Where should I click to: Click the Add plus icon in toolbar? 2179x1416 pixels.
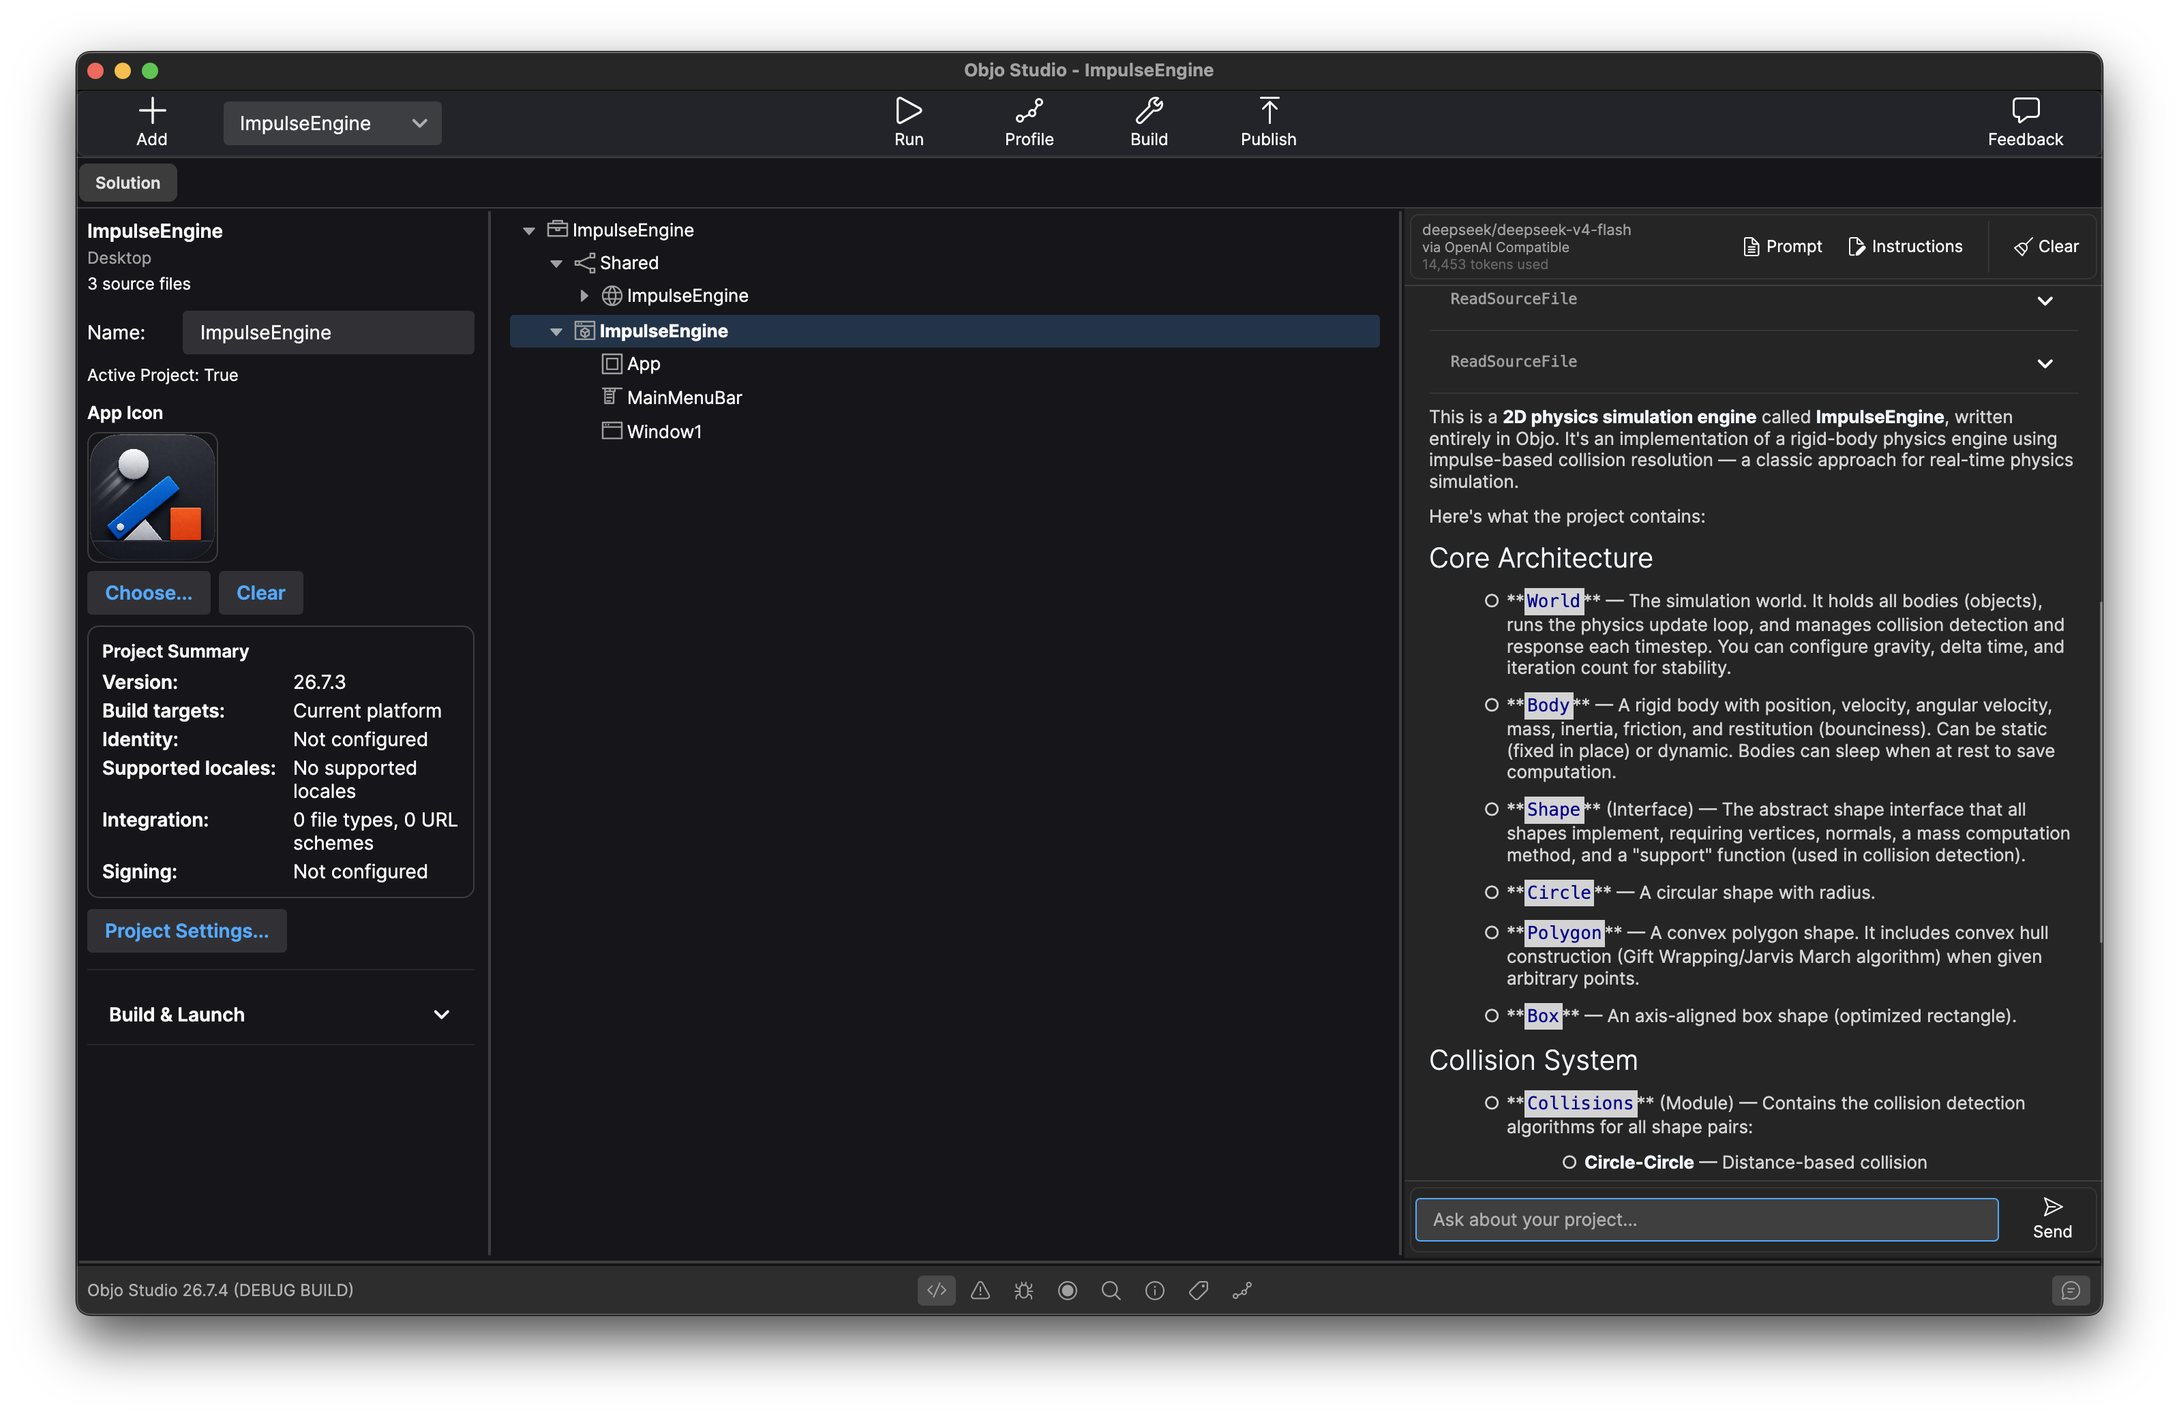click(152, 112)
